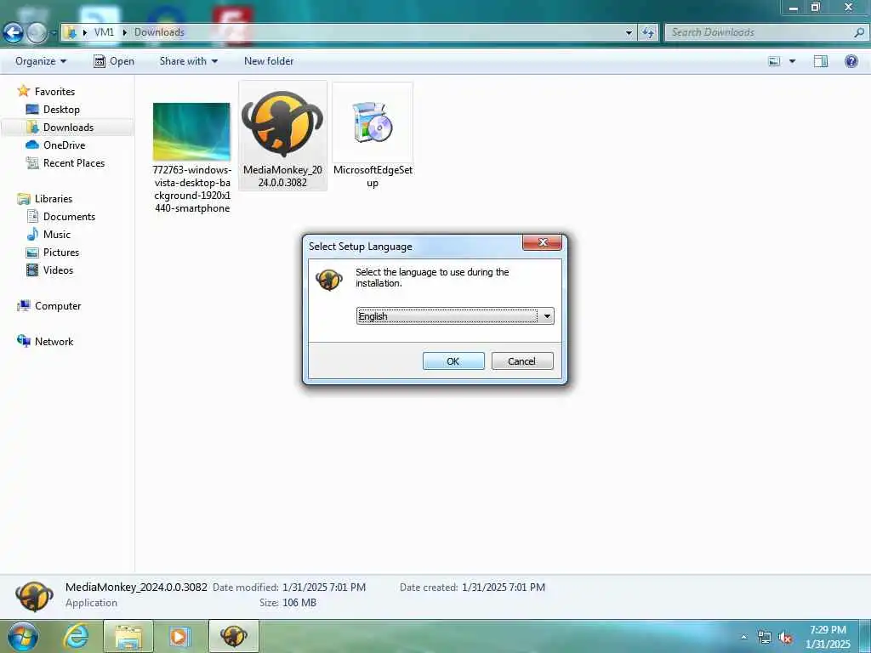Image resolution: width=871 pixels, height=653 pixels.
Task: Click the Network icon in sidebar
Action: point(23,341)
